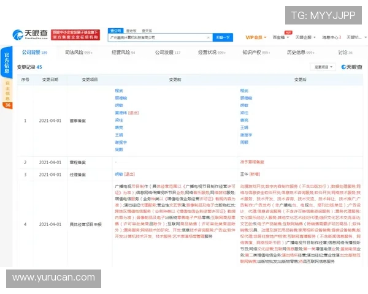Open 王娟 in row 1's 变更前 column
The height and width of the screenshot is (294, 368).
119,135
